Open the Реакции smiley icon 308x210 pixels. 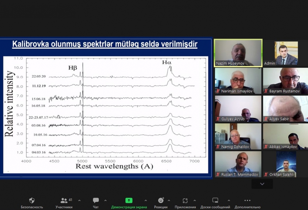click(x=161, y=200)
